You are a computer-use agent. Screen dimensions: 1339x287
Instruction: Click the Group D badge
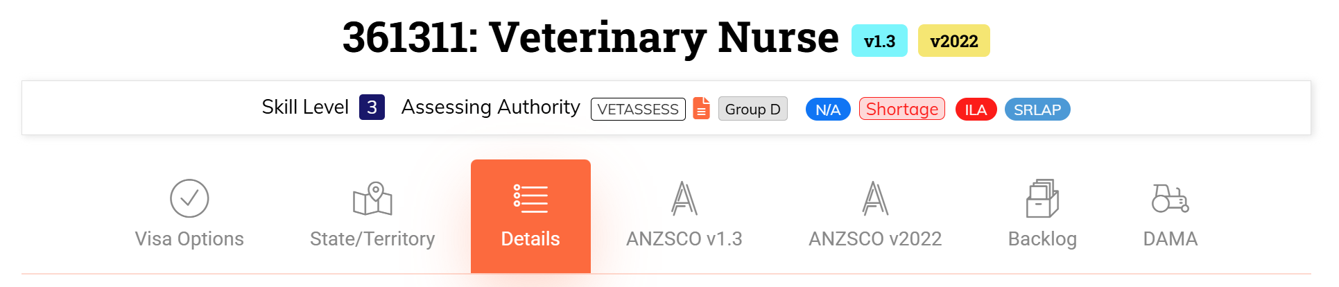pyautogui.click(x=752, y=109)
